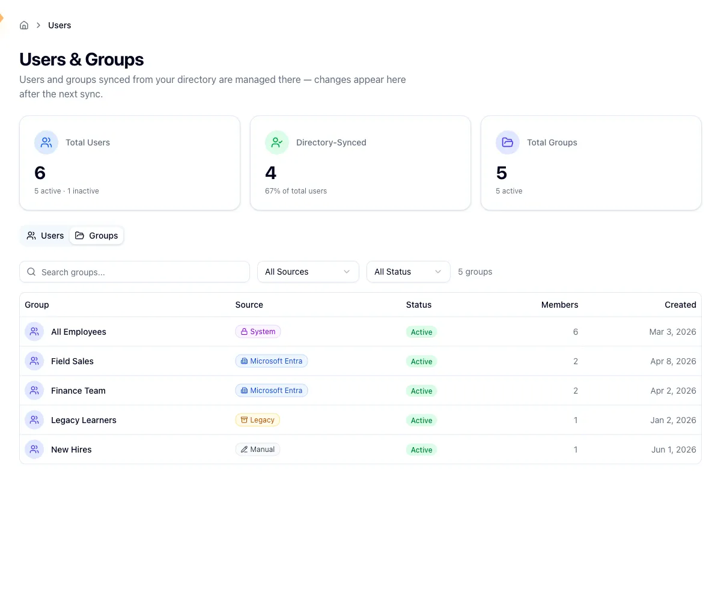The height and width of the screenshot is (601, 721).
Task: Switch to the Users tab
Action: 46,236
